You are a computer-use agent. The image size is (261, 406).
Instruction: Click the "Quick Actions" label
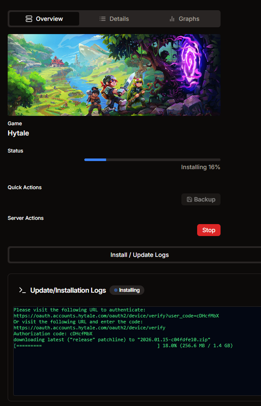25,187
